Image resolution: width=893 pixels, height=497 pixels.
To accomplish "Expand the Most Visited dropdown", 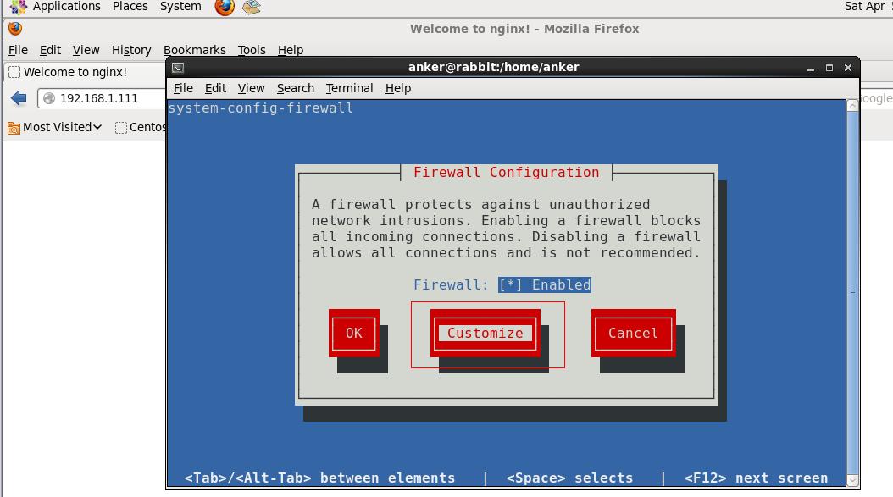I will click(97, 127).
